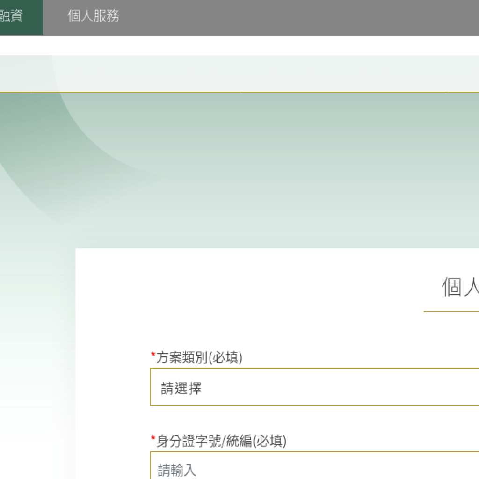Click the red asterisk beside 身分證字號/統編
The width and height of the screenshot is (479, 479).
point(153,439)
